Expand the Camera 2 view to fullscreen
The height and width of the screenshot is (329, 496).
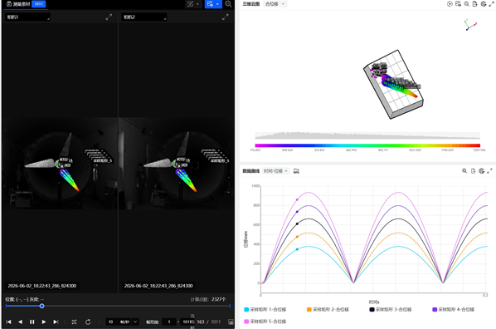(x=226, y=17)
